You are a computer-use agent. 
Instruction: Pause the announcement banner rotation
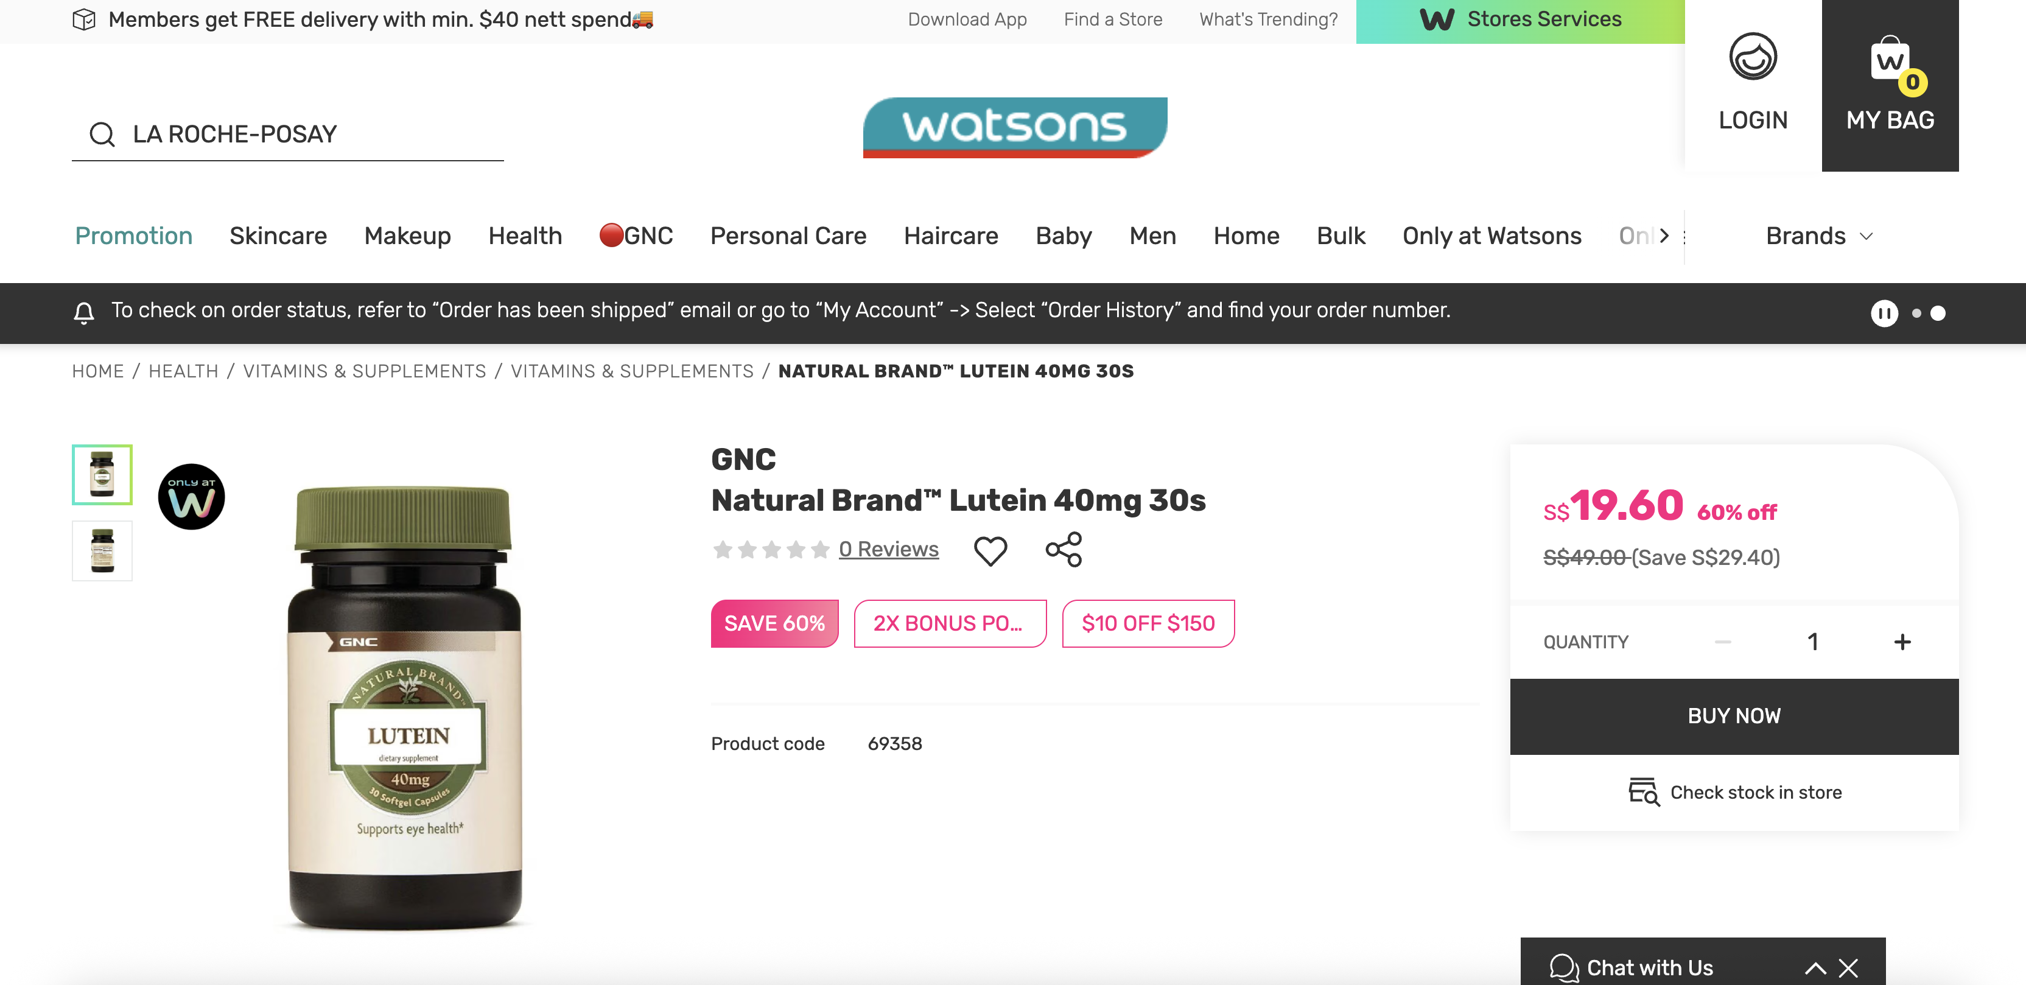[1884, 313]
